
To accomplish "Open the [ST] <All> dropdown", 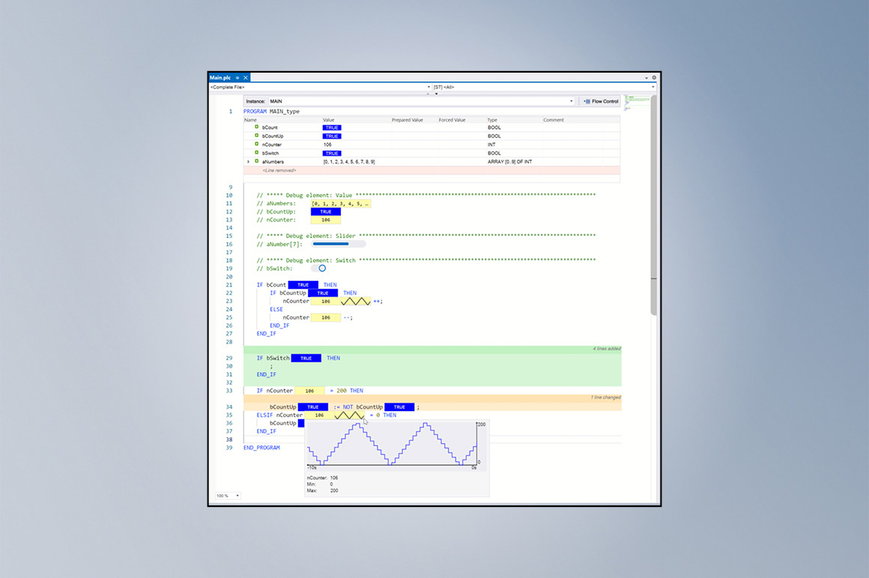I will pyautogui.click(x=653, y=88).
